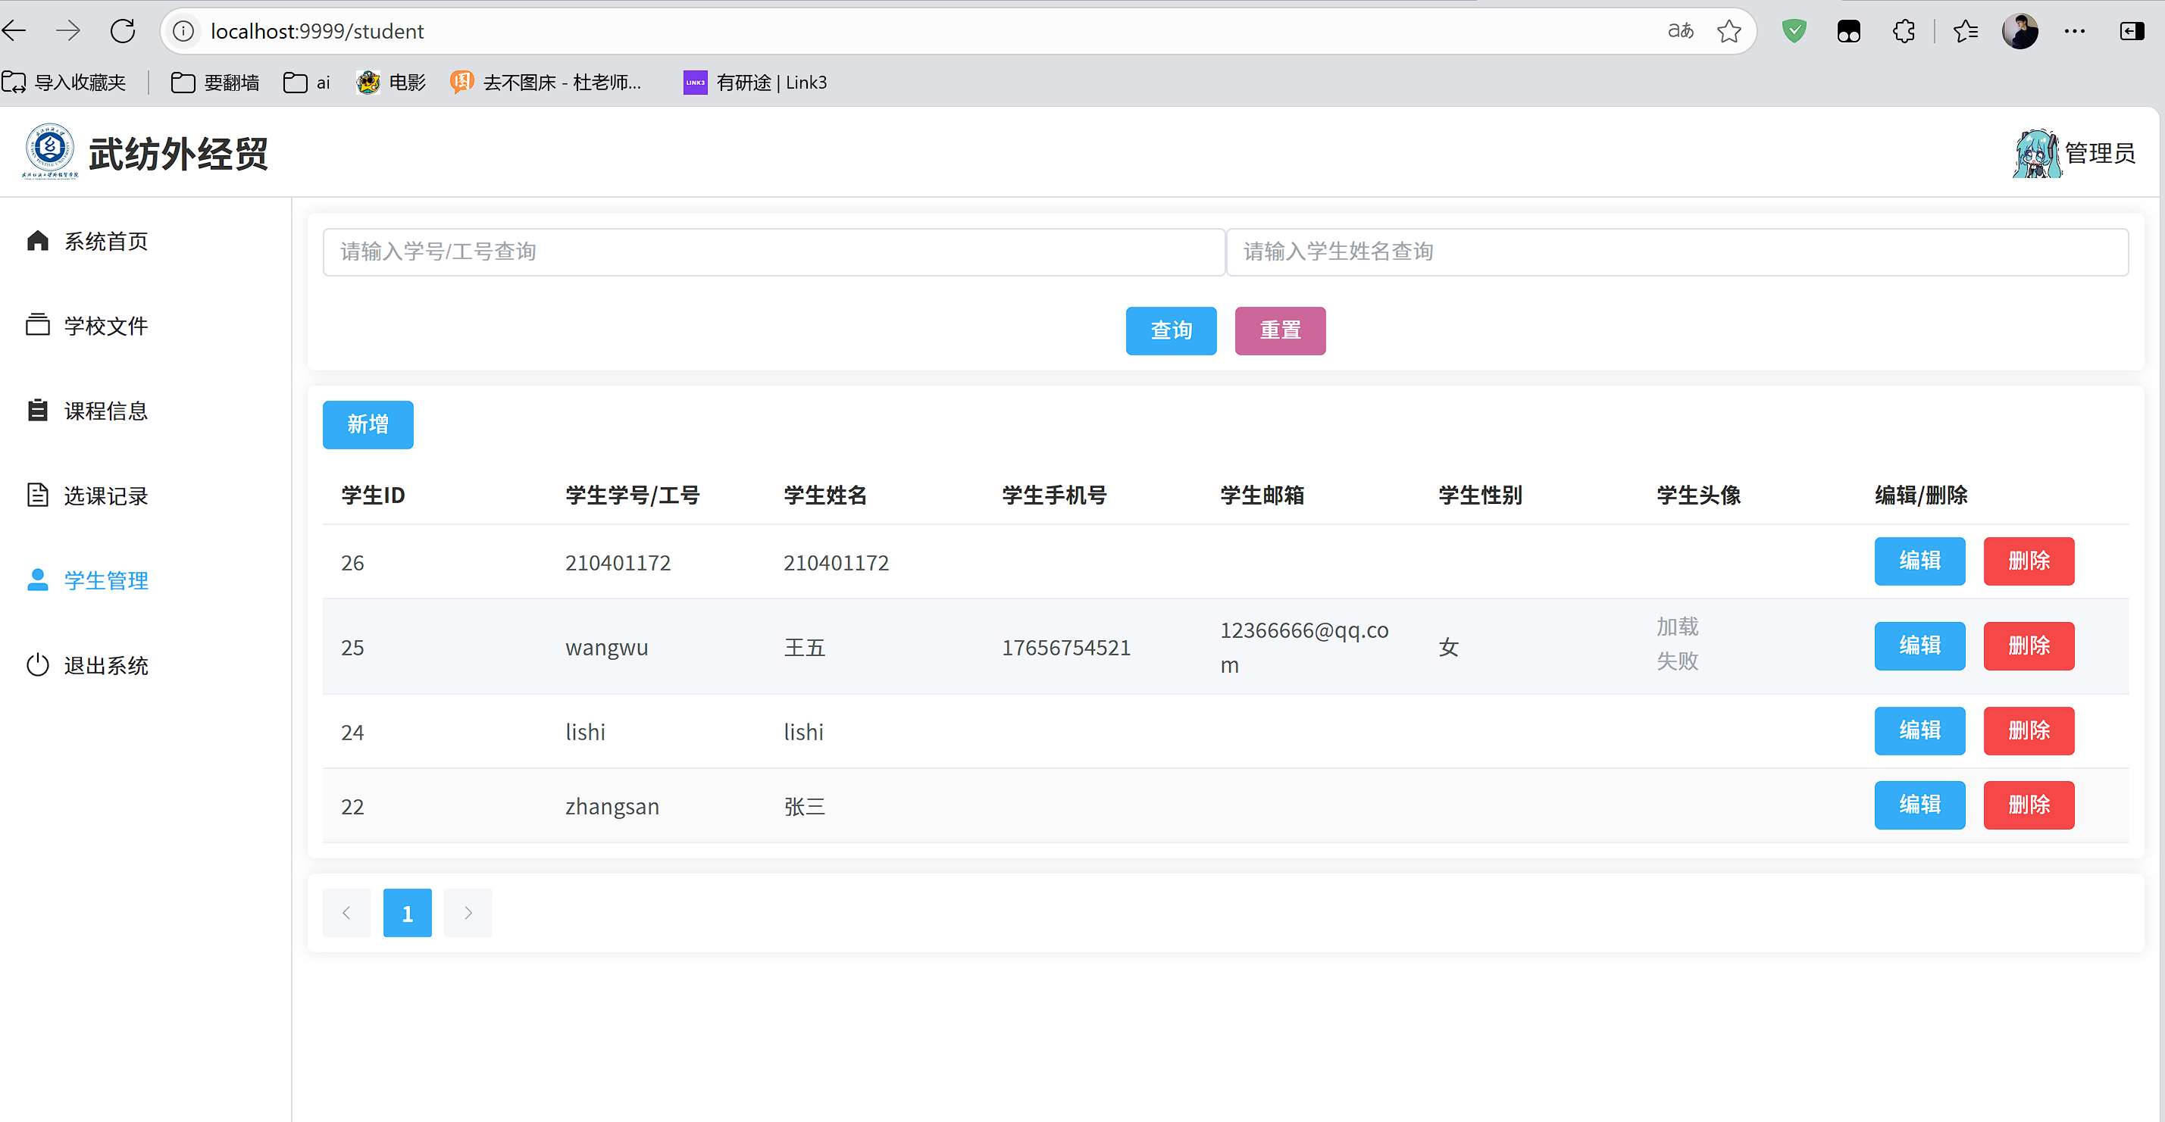This screenshot has height=1122, width=2165.
Task: Click the 课程信息 clipboard icon
Action: 38,410
